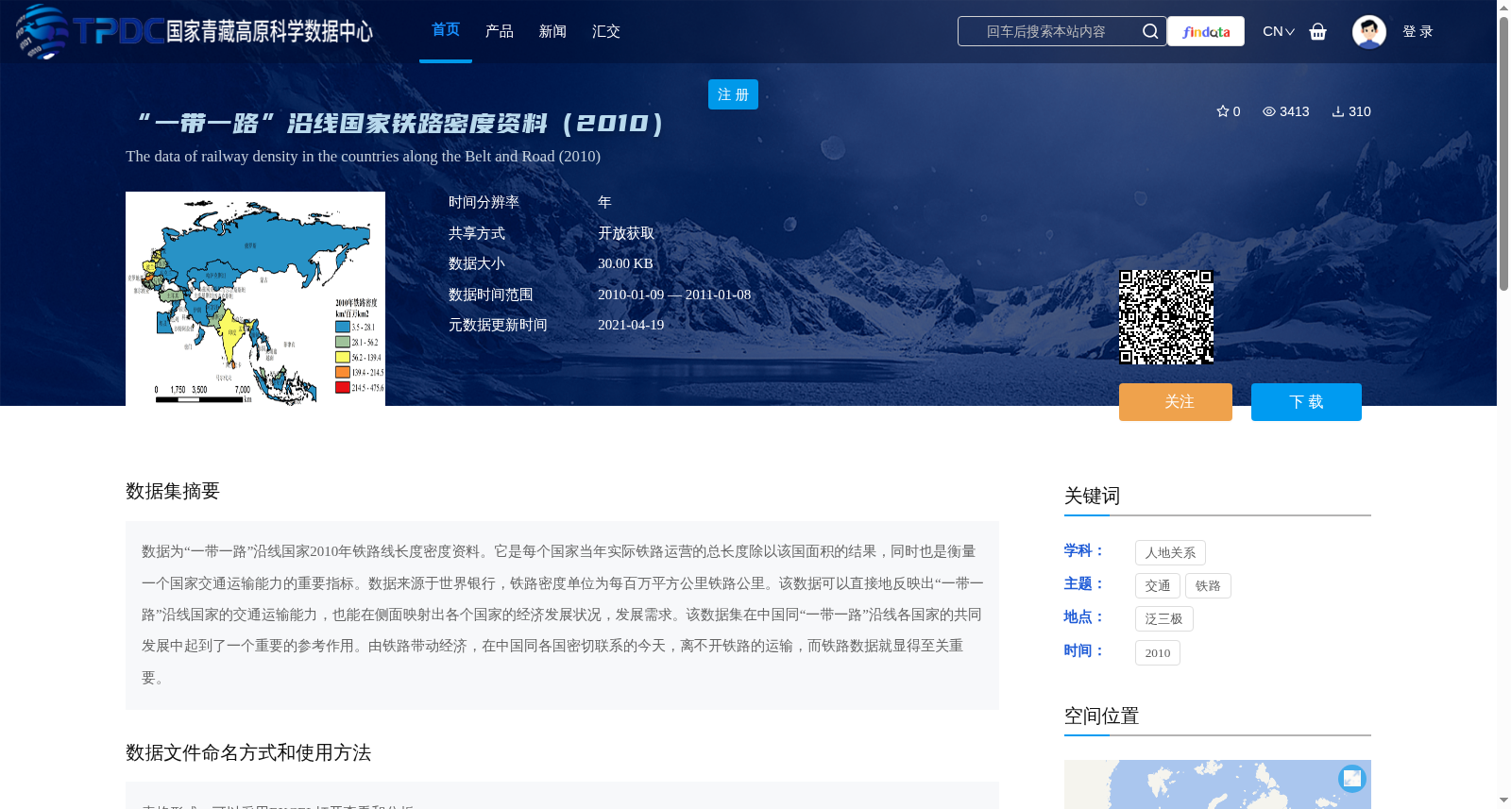
Task: Click the star favorites count icon
Action: [1223, 111]
